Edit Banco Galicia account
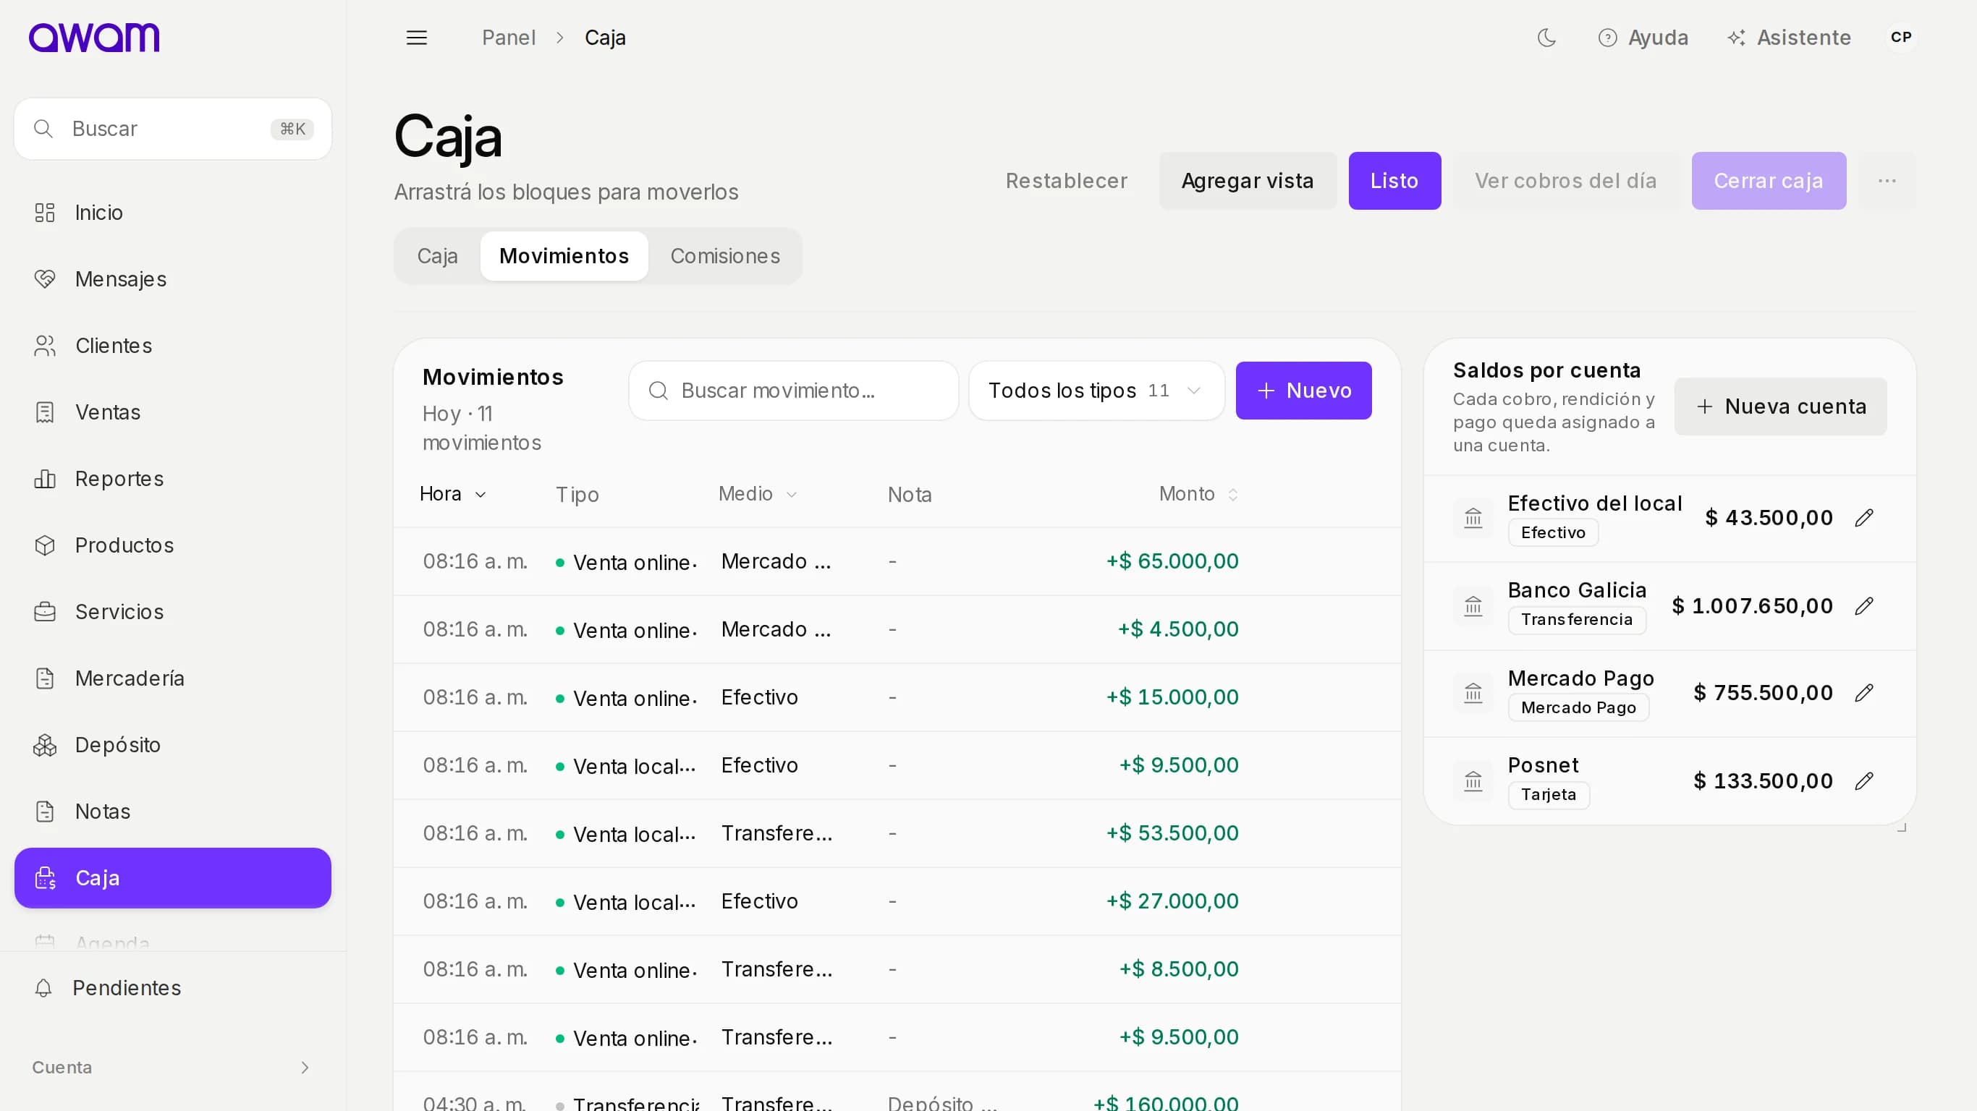Image resolution: width=1977 pixels, height=1111 pixels. click(x=1865, y=606)
